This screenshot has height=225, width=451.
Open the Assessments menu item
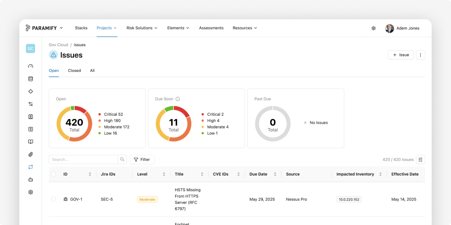tap(211, 28)
